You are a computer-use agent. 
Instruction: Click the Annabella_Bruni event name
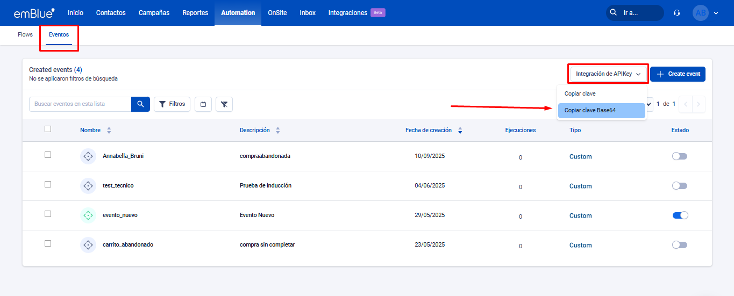[123, 156]
